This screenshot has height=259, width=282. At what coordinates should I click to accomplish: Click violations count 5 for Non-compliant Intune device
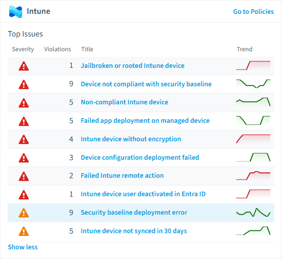pyautogui.click(x=71, y=102)
